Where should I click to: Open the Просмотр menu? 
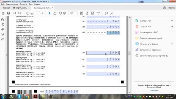[x=23, y=4]
